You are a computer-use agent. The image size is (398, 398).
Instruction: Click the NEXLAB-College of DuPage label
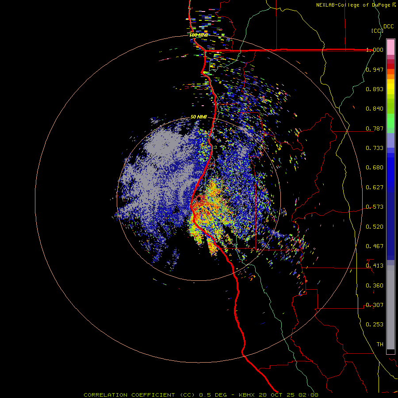coord(353,5)
